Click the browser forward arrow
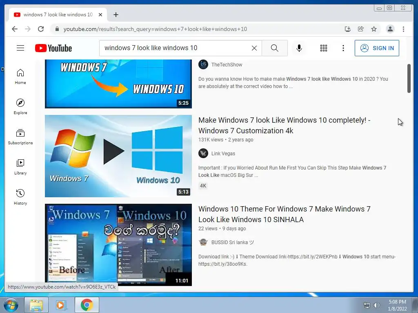 pyautogui.click(x=28, y=29)
